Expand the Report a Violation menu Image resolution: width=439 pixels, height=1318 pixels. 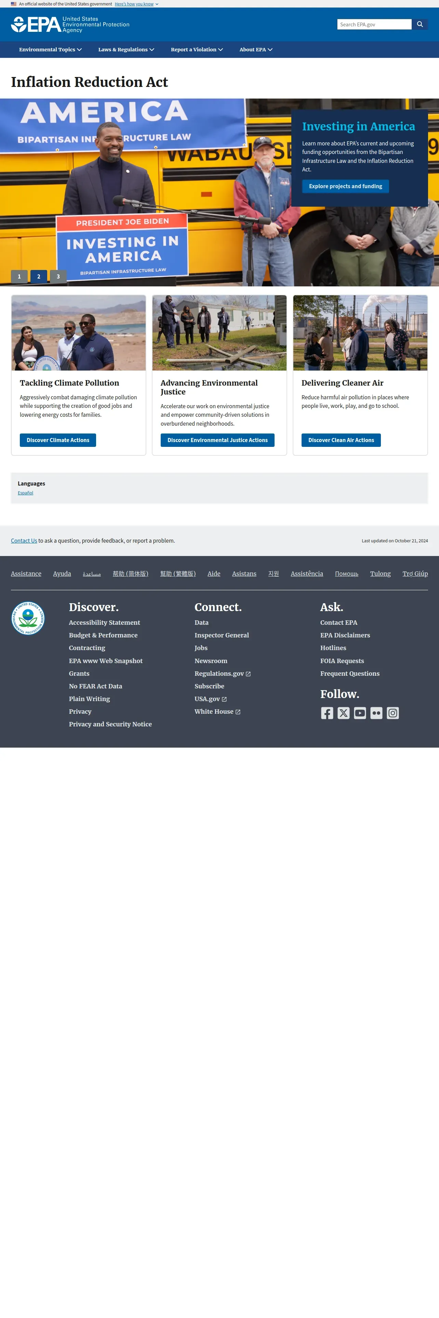pyautogui.click(x=197, y=50)
